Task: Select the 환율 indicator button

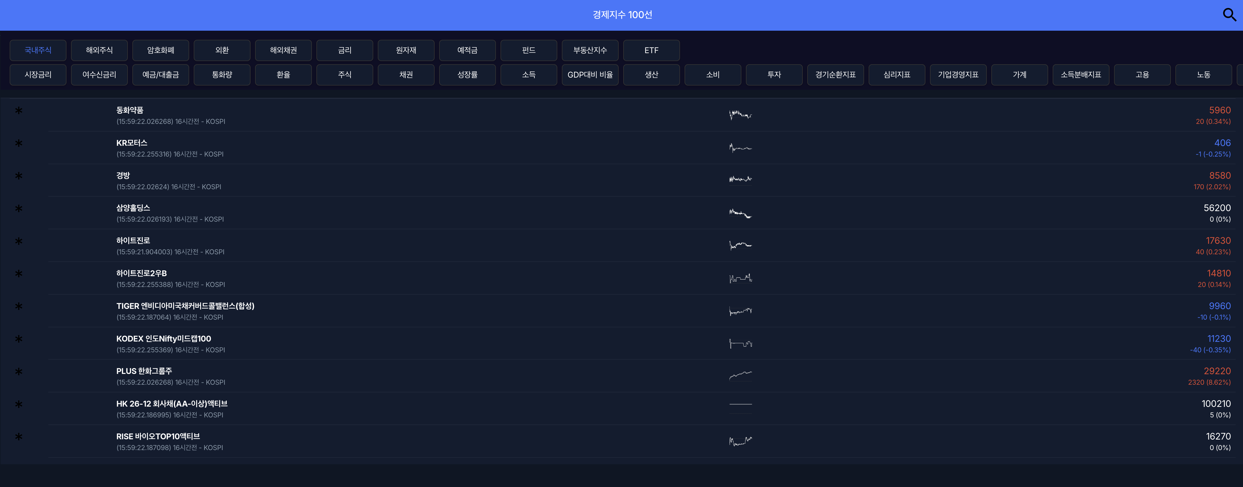Action: point(283,75)
